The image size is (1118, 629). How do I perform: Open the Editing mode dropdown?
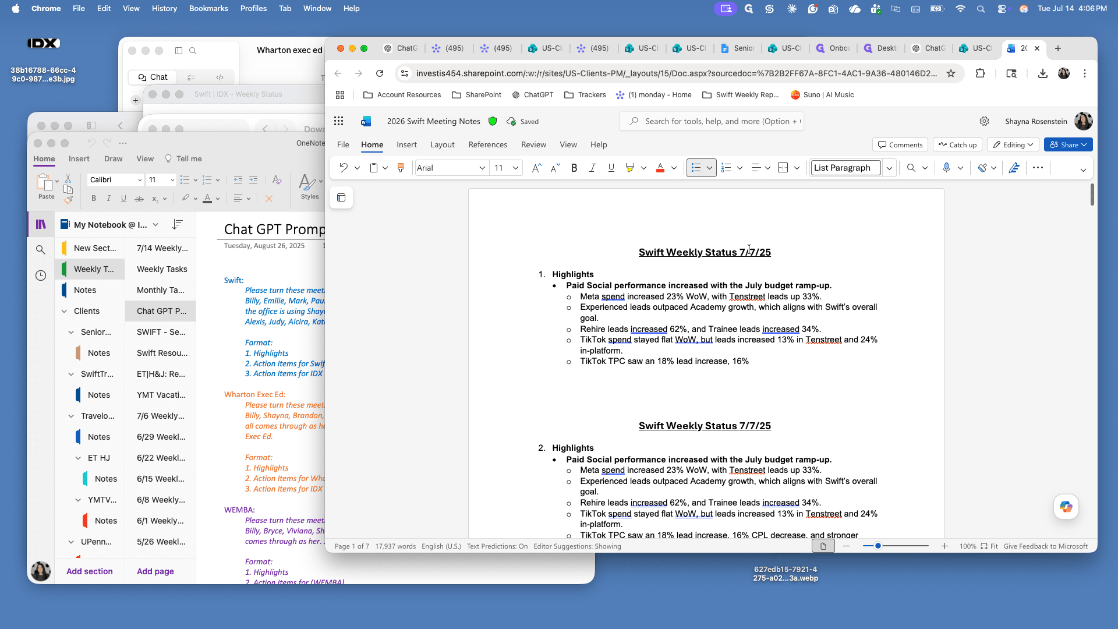click(x=1013, y=144)
